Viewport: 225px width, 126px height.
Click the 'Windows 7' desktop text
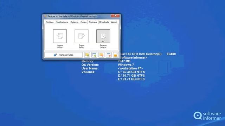(126, 65)
